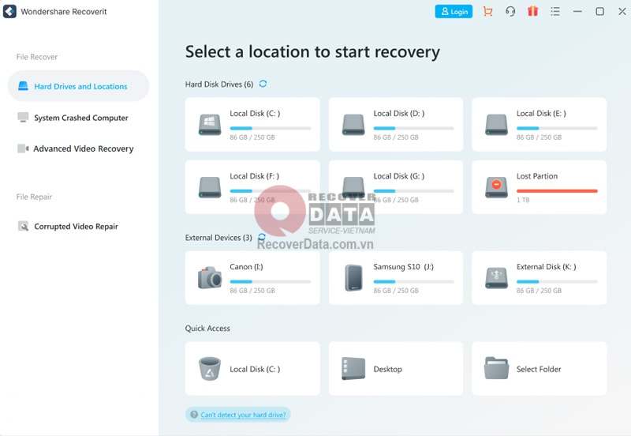
Task: Click the Canon (I:) usage bar
Action: click(x=271, y=282)
